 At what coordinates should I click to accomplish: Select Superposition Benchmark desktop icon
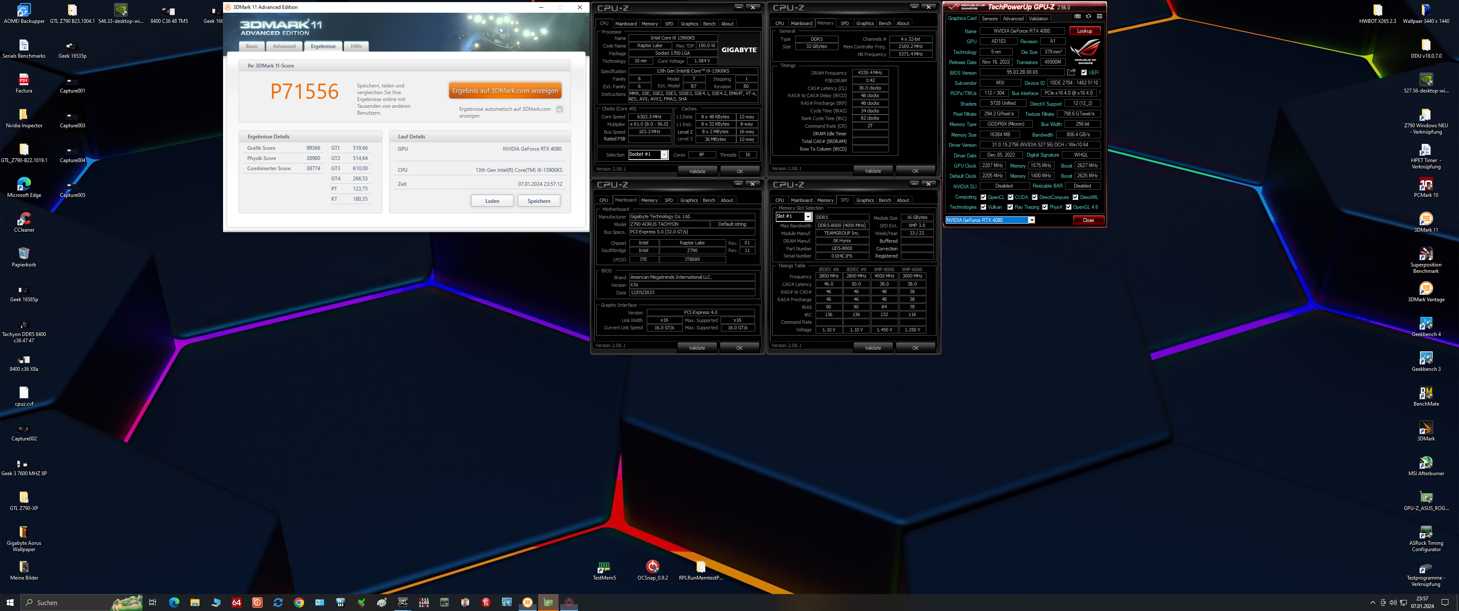(x=1425, y=260)
